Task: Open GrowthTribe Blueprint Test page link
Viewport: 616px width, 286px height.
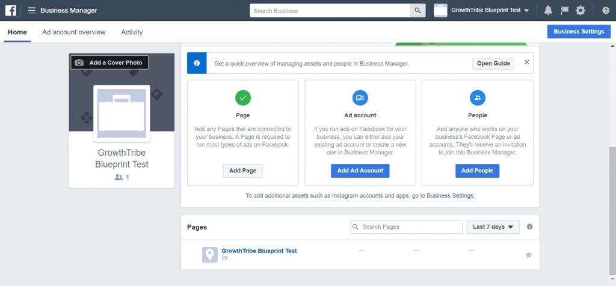Action: (x=259, y=251)
